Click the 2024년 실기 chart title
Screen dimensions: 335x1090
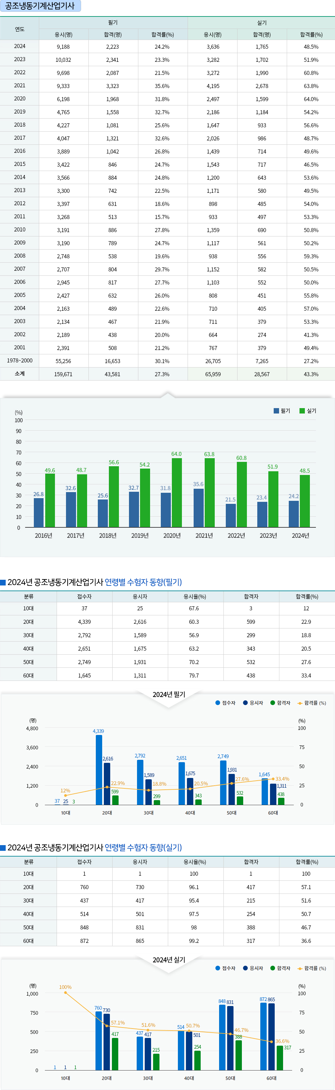pyautogui.click(x=169, y=960)
